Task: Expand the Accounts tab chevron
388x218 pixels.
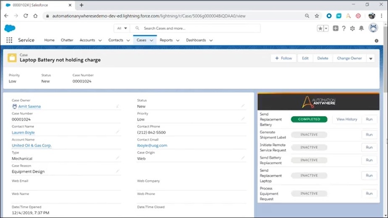Action: click(x=100, y=40)
